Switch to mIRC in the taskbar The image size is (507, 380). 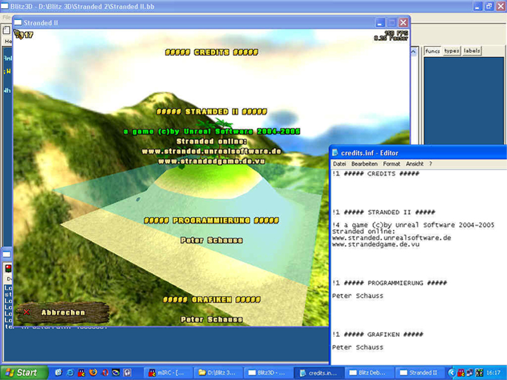169,372
